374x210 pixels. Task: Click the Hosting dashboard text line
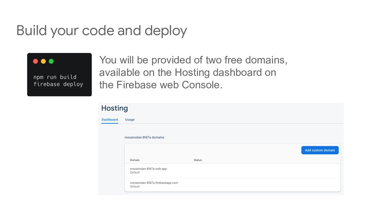[x=187, y=73]
